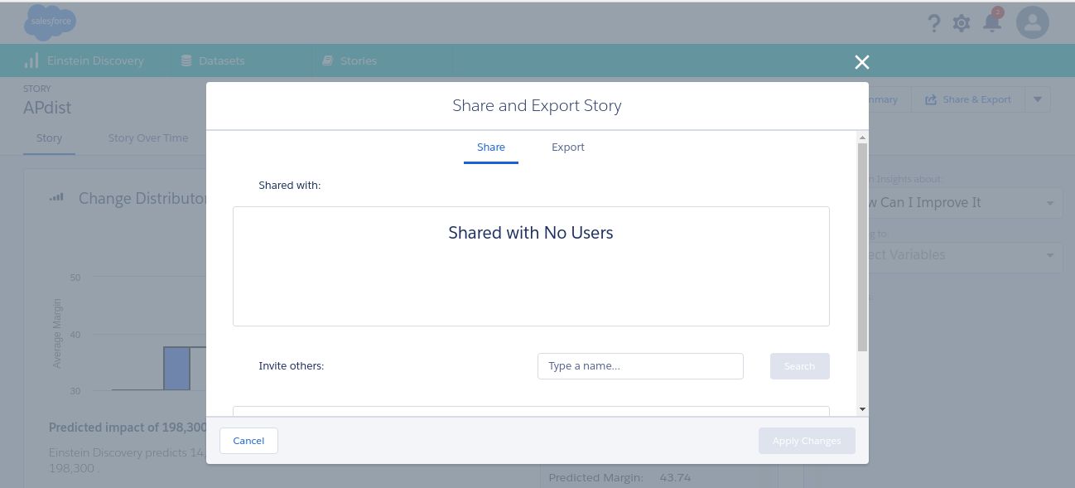1075x488 pixels.
Task: Click the Stories book icon
Action: click(328, 60)
